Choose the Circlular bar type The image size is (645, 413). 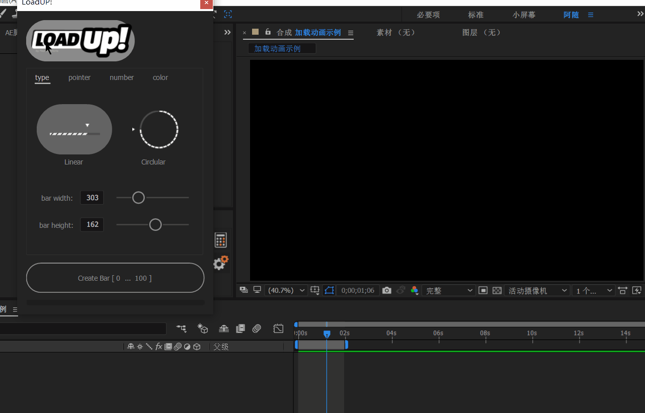pyautogui.click(x=159, y=130)
